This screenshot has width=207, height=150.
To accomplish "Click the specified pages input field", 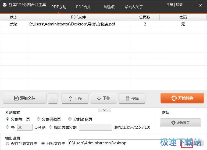I will click(95, 127).
